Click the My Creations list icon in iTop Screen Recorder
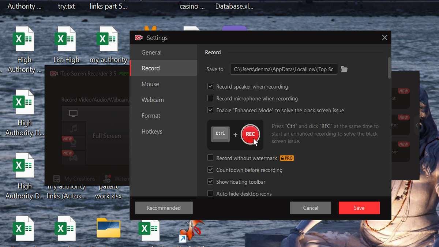This screenshot has height=247, width=439. click(x=57, y=179)
